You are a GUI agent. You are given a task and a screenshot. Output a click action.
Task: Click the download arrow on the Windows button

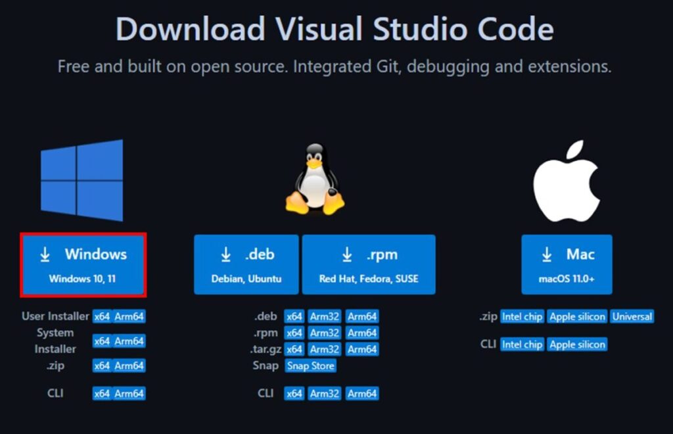click(x=46, y=253)
